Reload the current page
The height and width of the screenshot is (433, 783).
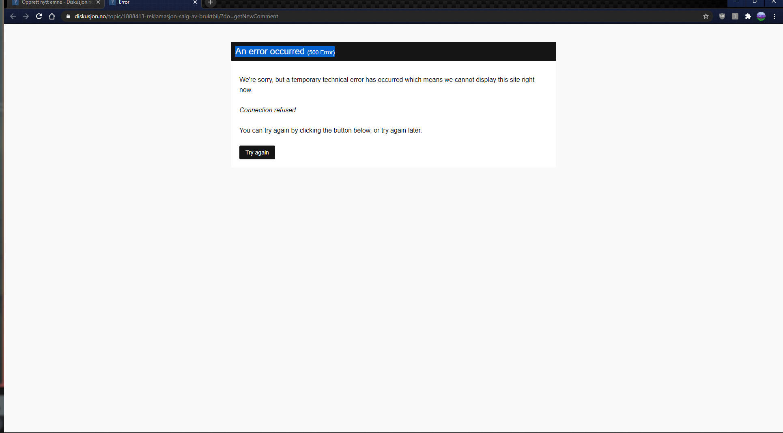39,16
